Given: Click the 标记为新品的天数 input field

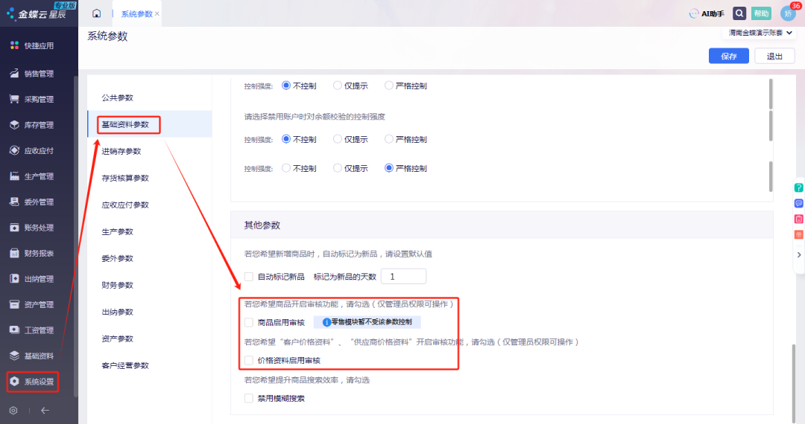Looking at the screenshot, I should pyautogui.click(x=403, y=277).
